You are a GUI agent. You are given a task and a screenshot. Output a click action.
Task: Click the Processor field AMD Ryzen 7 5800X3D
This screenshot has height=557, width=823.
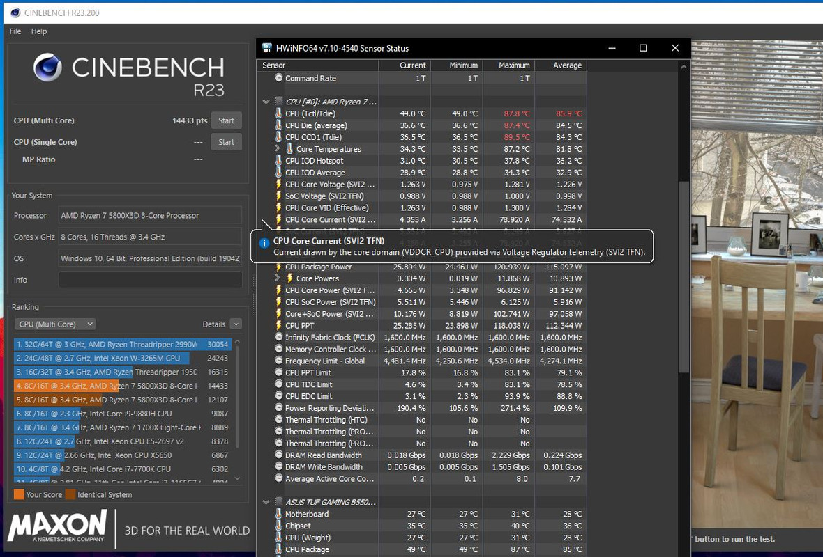click(150, 215)
